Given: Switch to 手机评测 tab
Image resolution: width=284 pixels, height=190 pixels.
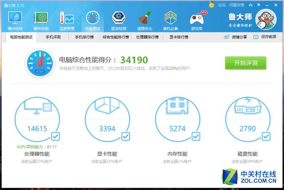Looking at the screenshot, I should [x=53, y=37].
